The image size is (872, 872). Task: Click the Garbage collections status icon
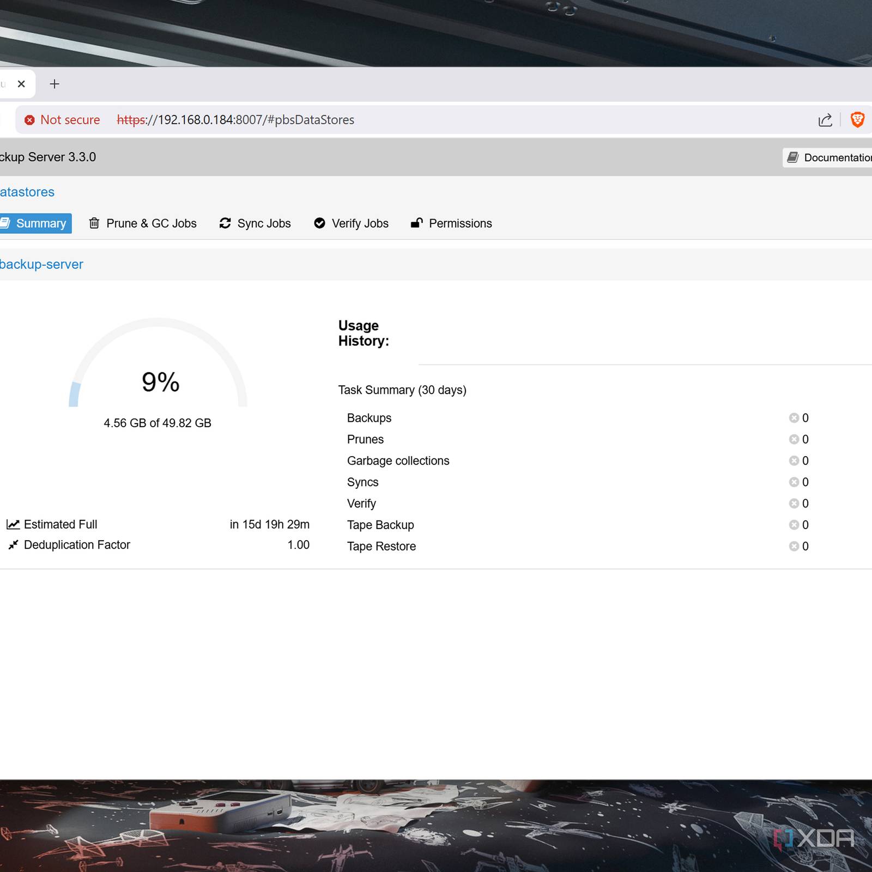tap(794, 461)
